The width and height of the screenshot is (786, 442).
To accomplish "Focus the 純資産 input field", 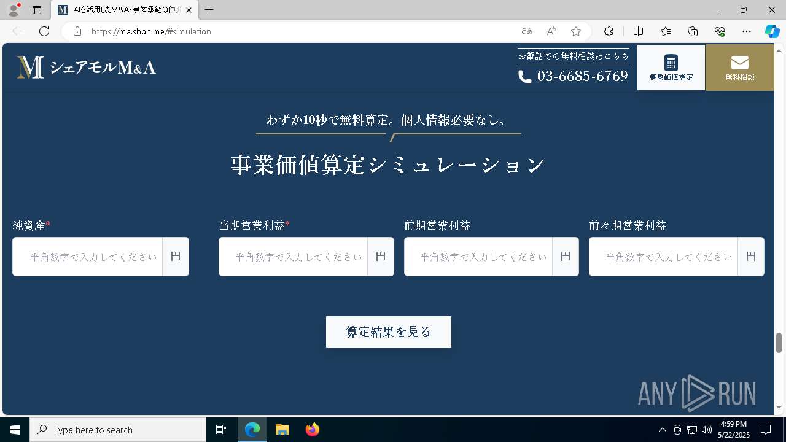I will (x=88, y=257).
